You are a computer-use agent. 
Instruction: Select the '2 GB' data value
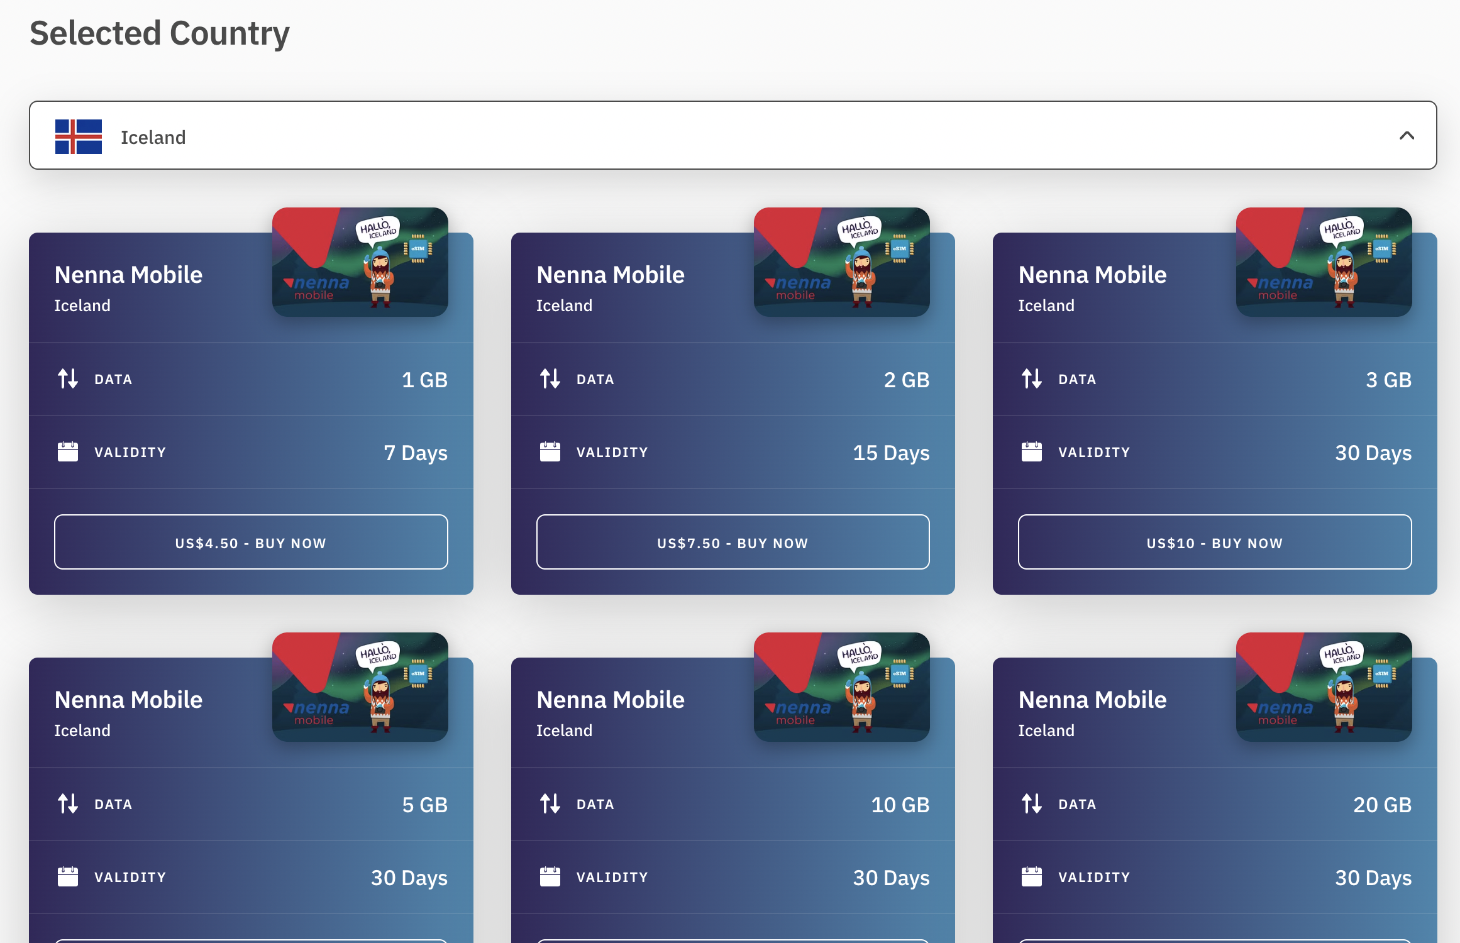[907, 380]
